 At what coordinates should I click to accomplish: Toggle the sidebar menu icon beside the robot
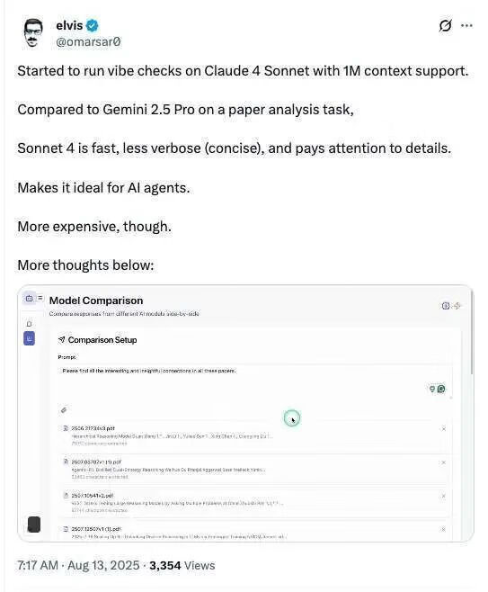click(x=40, y=298)
